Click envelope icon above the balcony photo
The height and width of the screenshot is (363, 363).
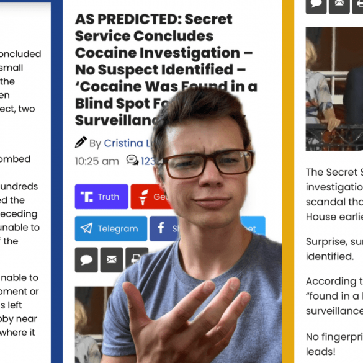coord(339,6)
